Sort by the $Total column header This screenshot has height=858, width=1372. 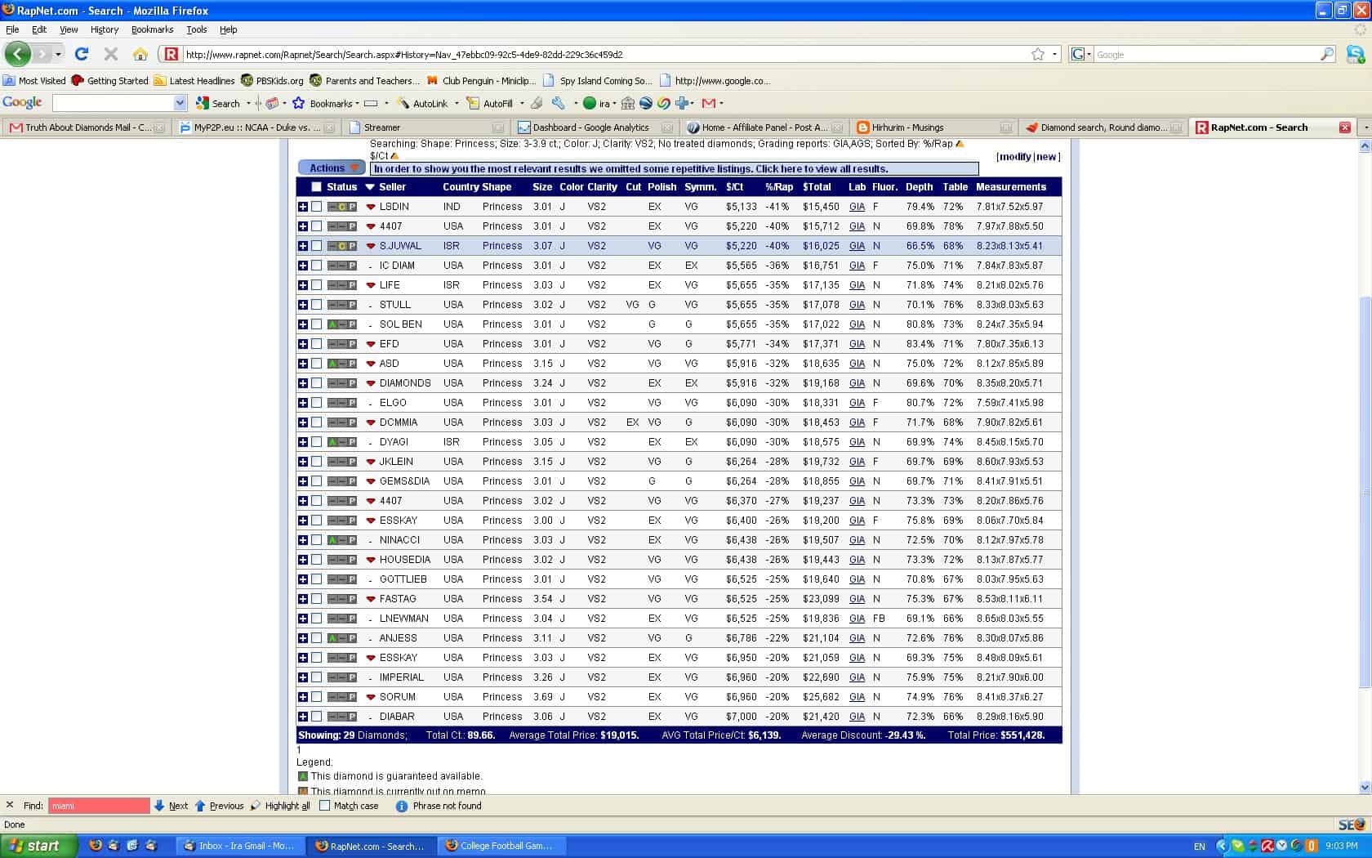point(817,187)
